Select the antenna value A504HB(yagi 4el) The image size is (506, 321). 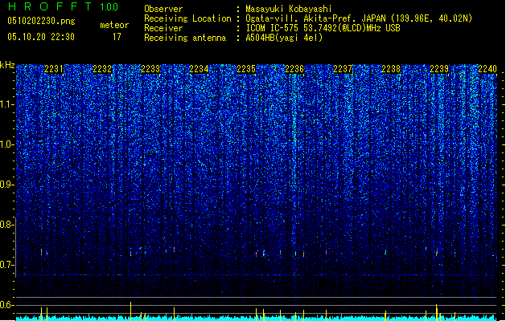[x=284, y=38]
